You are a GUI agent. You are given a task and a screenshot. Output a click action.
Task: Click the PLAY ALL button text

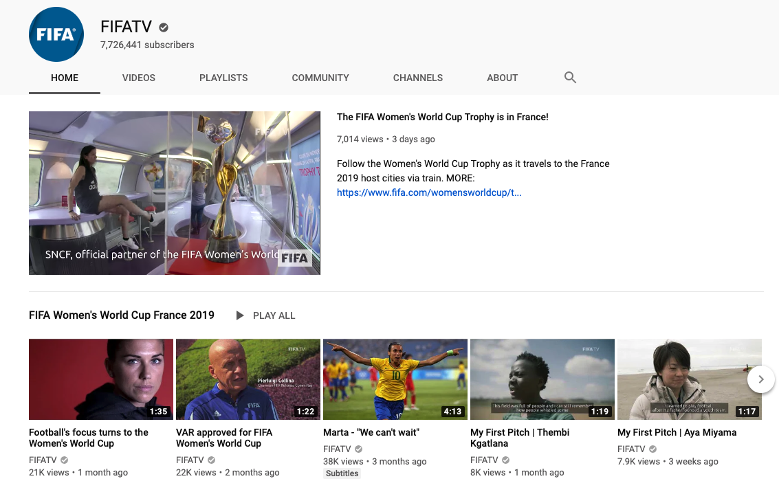click(274, 316)
